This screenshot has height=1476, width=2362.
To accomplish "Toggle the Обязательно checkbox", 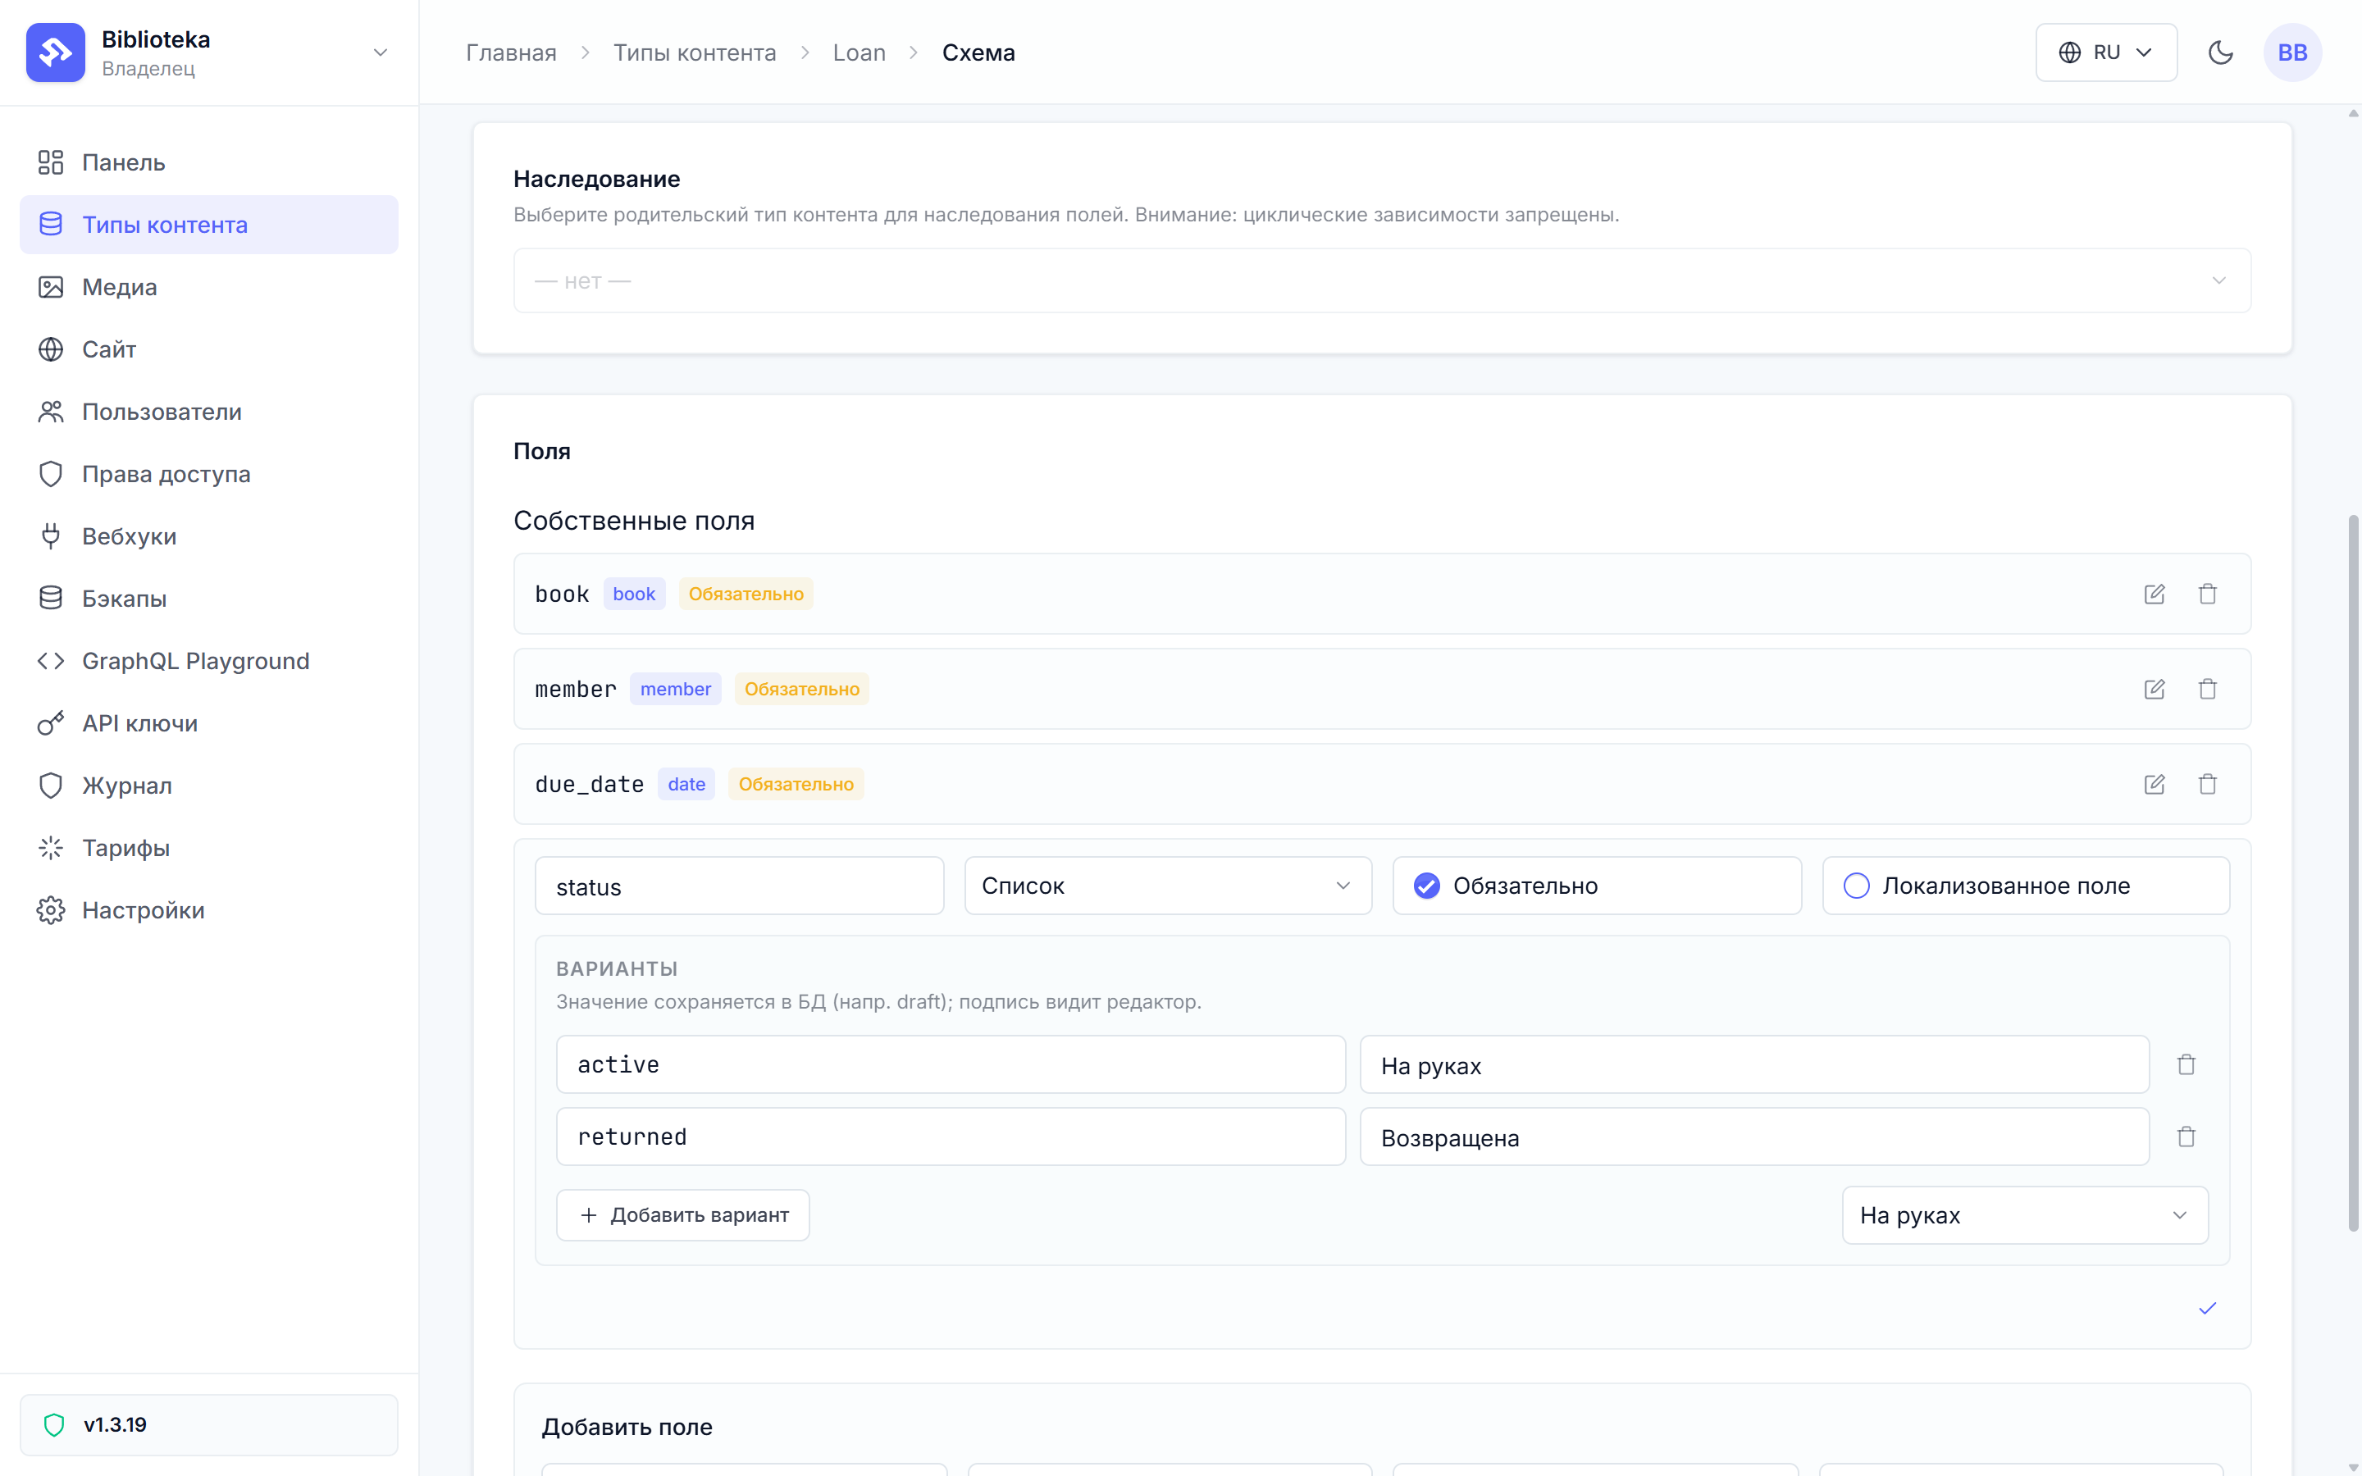I will coord(1427,886).
